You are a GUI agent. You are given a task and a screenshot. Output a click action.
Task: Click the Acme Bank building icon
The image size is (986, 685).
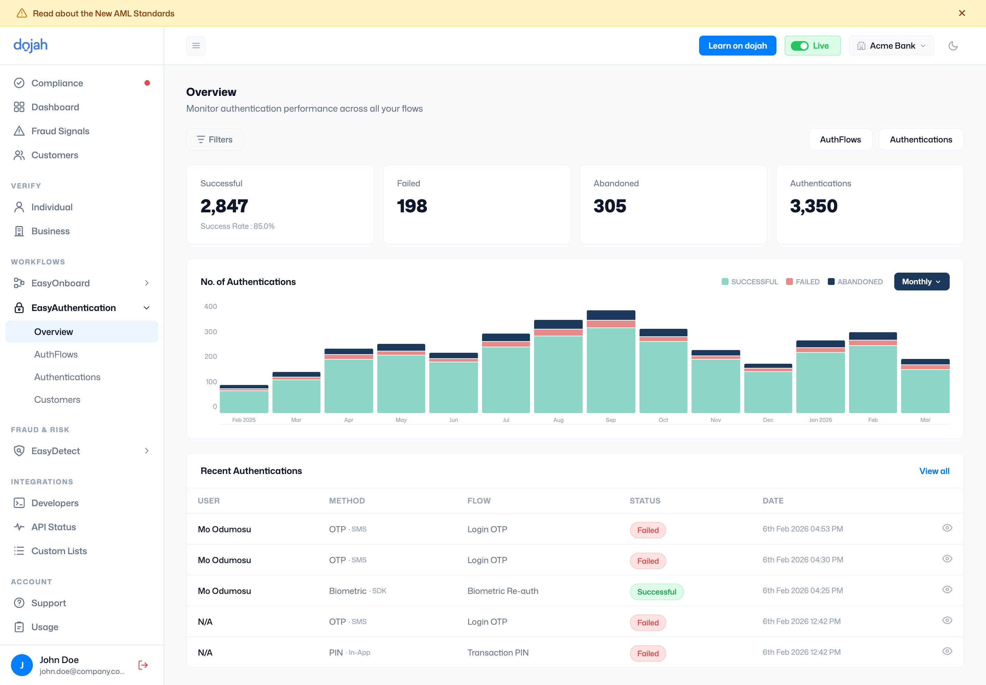(x=861, y=46)
